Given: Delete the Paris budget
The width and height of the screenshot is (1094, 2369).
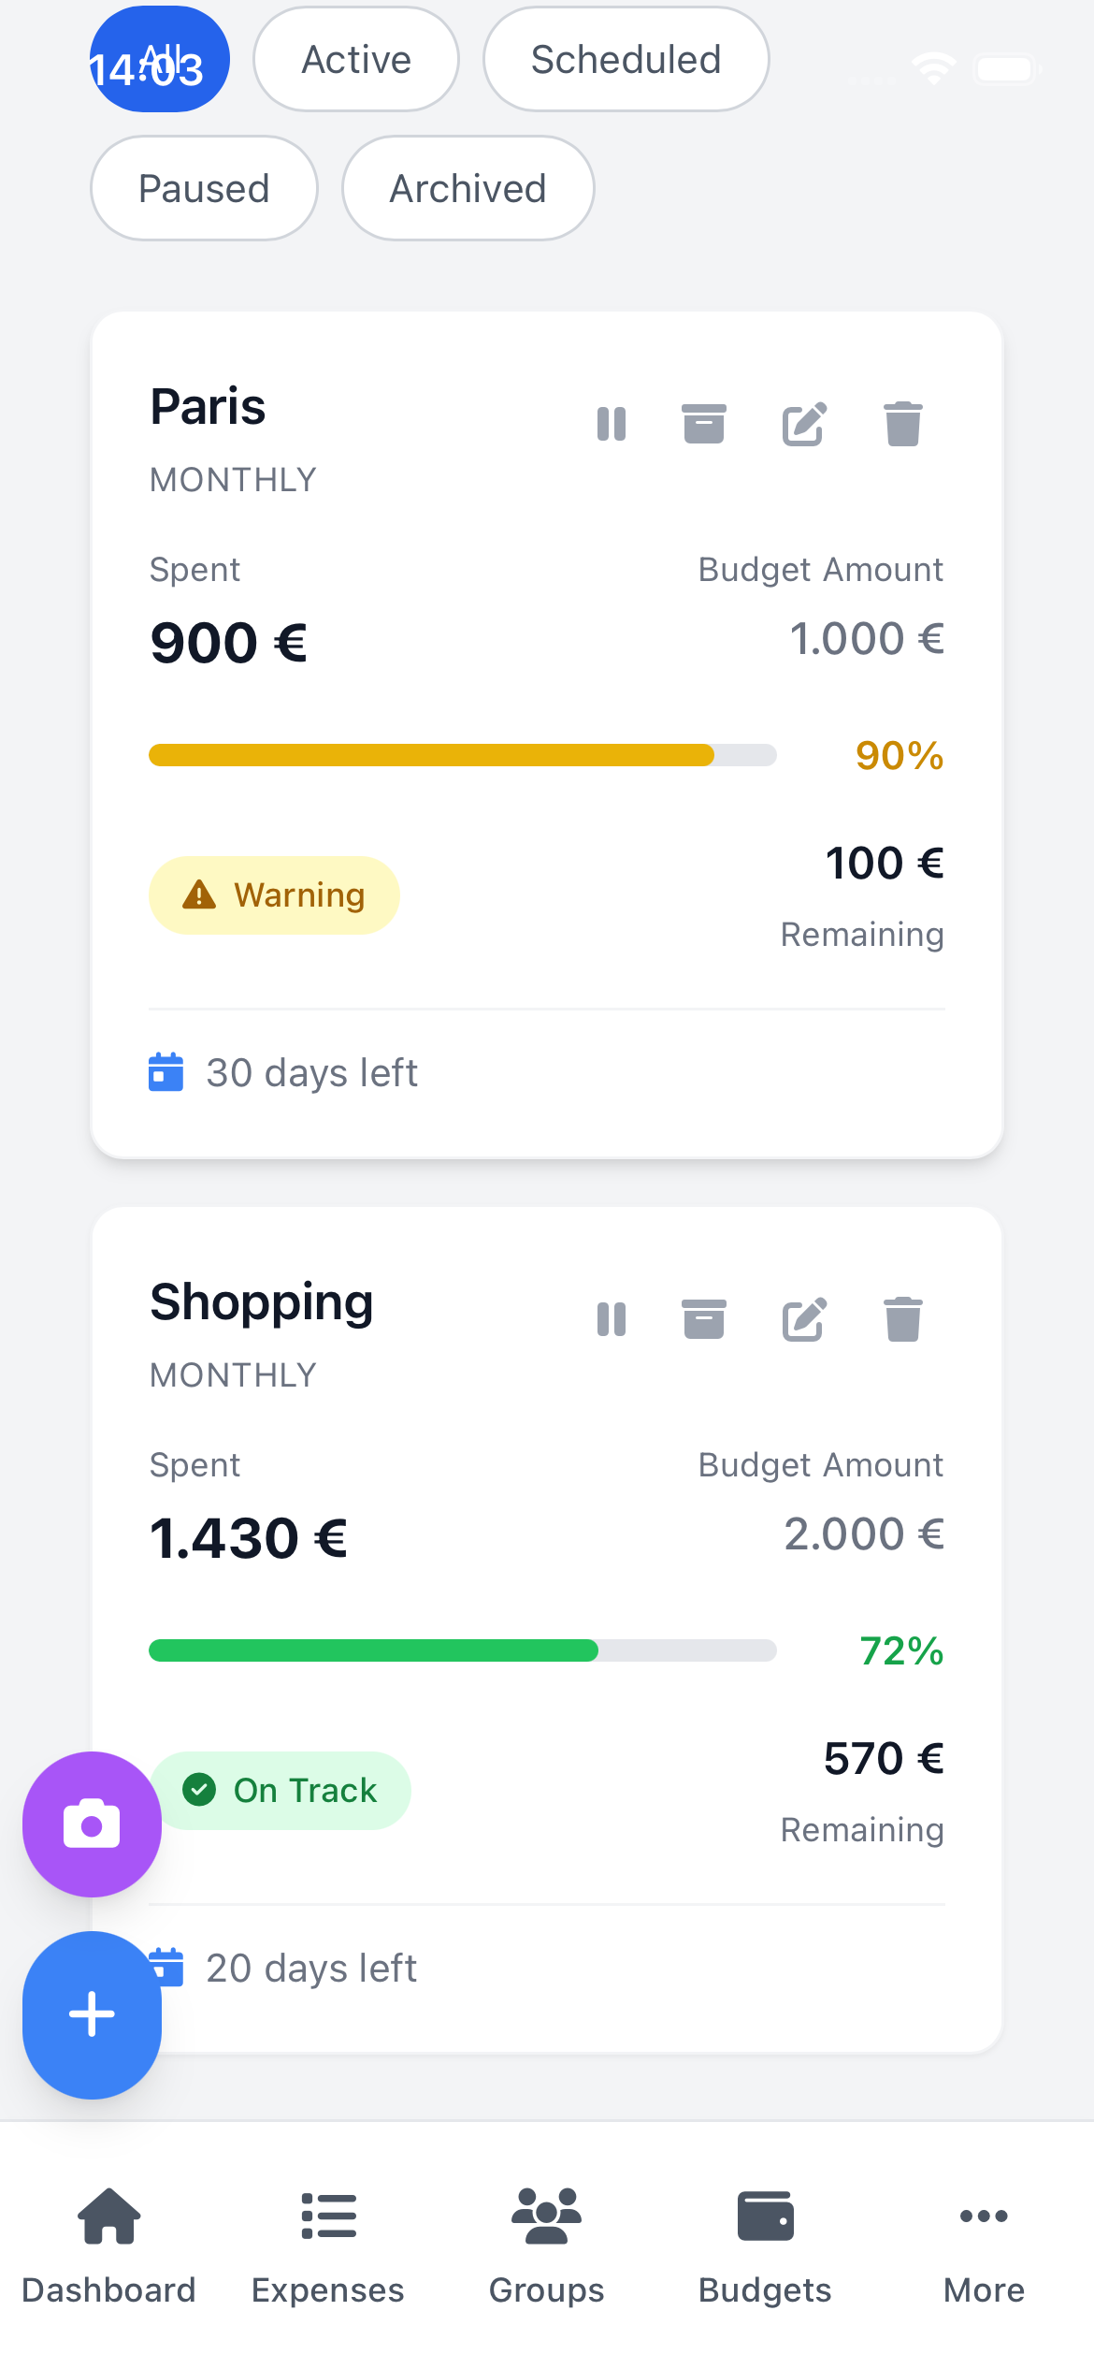Looking at the screenshot, I should click(902, 424).
